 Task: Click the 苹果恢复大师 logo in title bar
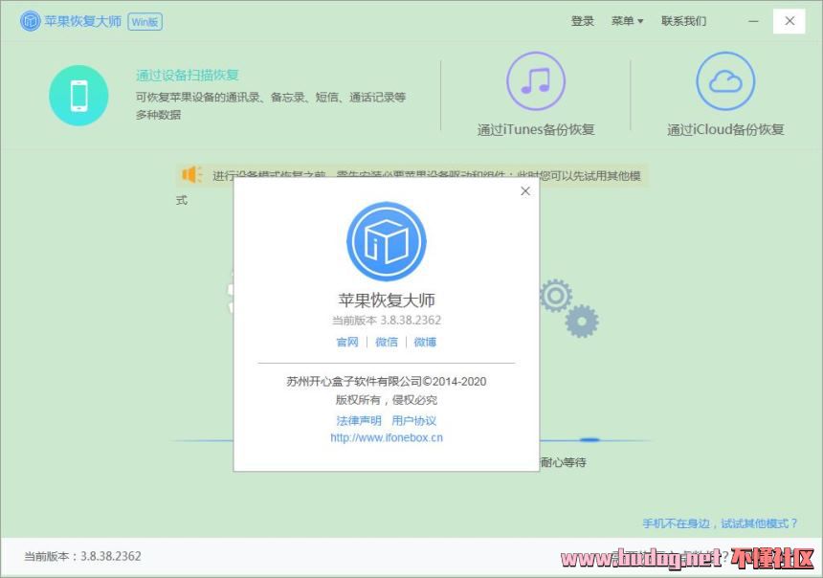pyautogui.click(x=30, y=21)
